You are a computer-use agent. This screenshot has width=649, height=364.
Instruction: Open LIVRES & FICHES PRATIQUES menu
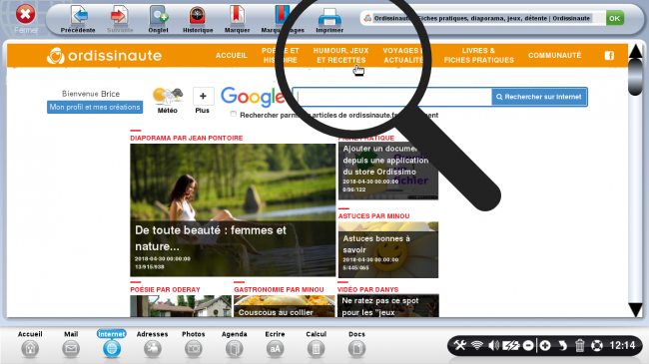pos(479,56)
